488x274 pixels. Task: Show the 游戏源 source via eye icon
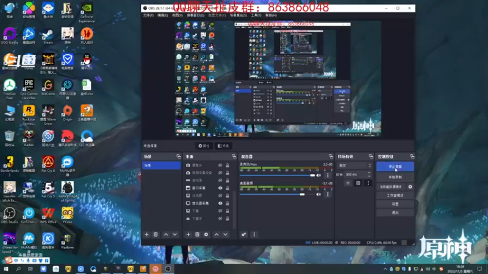pos(220,180)
